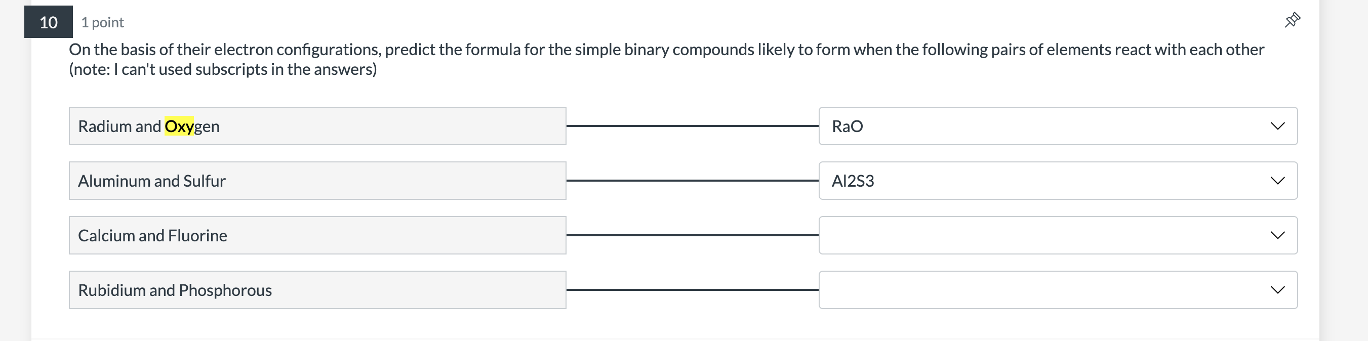Viewport: 1368px width, 341px height.
Task: Select the Radium and Oxygen prompt box
Action: coord(317,125)
